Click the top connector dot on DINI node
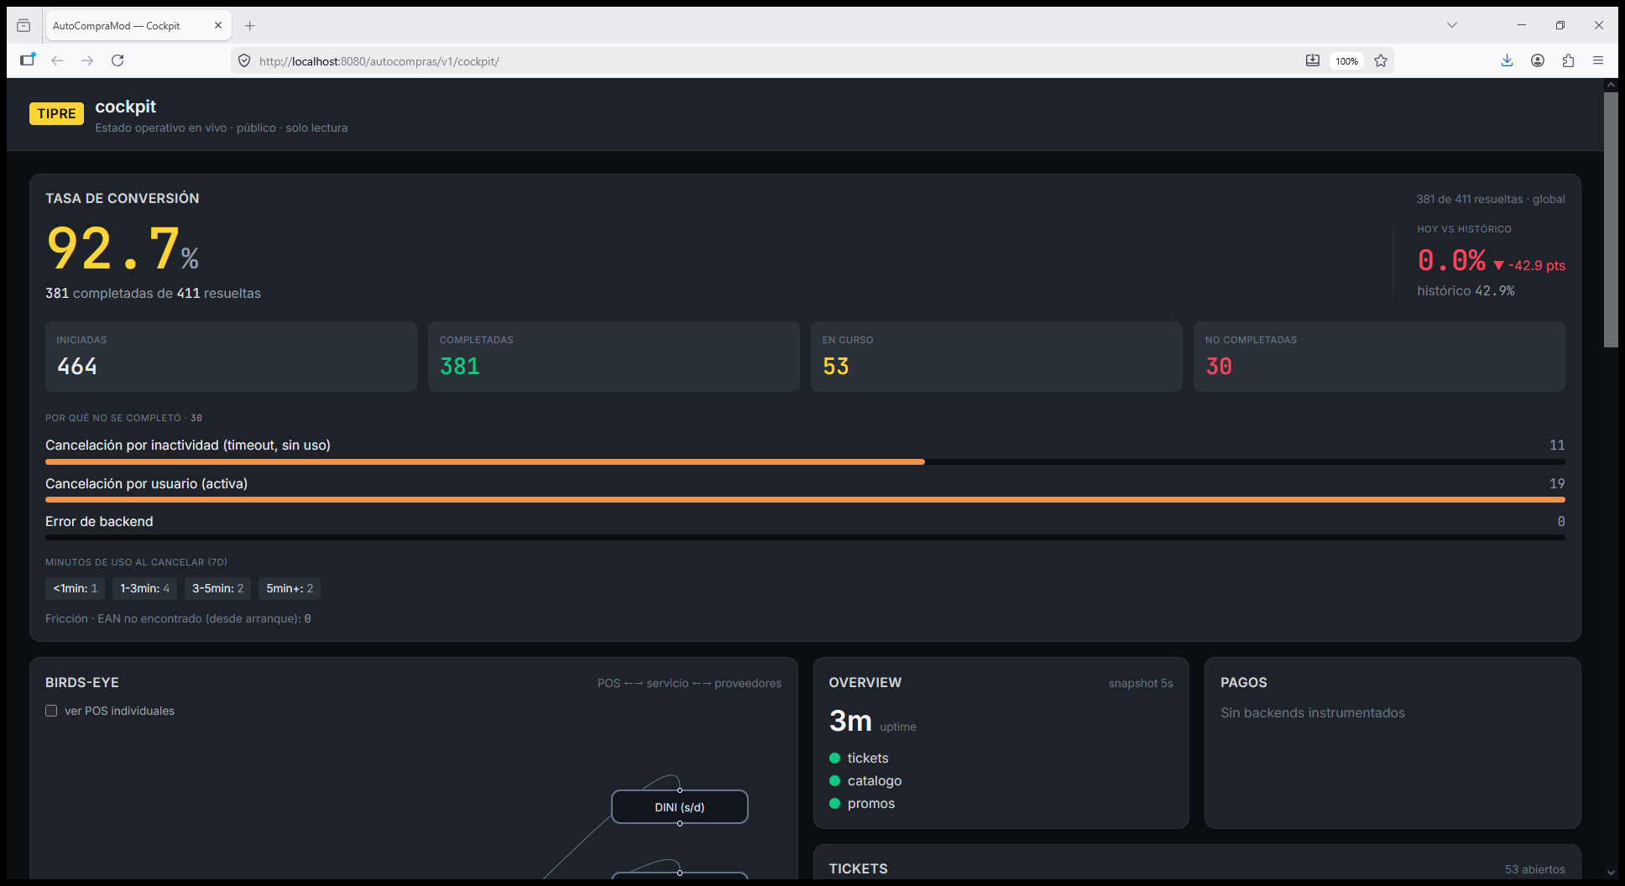 pyautogui.click(x=680, y=790)
